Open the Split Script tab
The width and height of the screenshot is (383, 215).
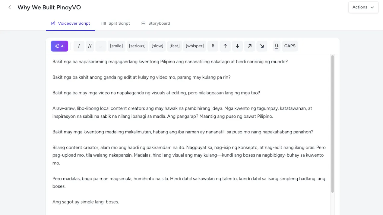click(x=116, y=23)
